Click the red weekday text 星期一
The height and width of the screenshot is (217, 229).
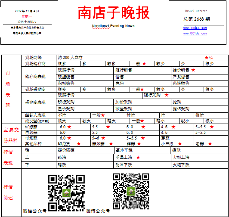27,16
